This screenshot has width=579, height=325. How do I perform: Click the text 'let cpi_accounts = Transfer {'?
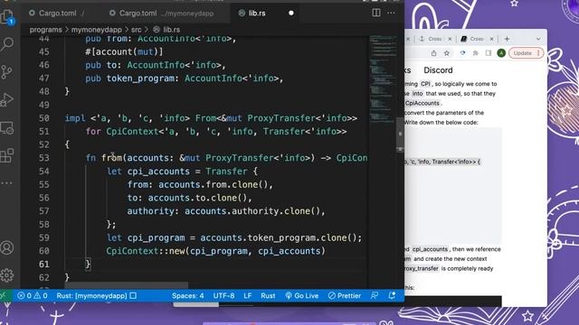(183, 172)
